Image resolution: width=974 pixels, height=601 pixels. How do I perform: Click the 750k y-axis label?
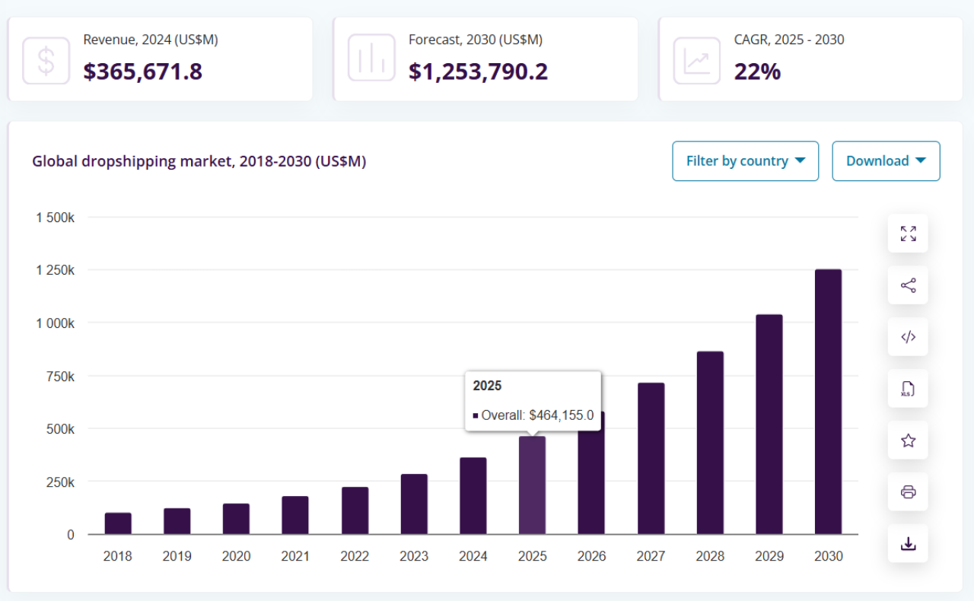click(x=61, y=376)
